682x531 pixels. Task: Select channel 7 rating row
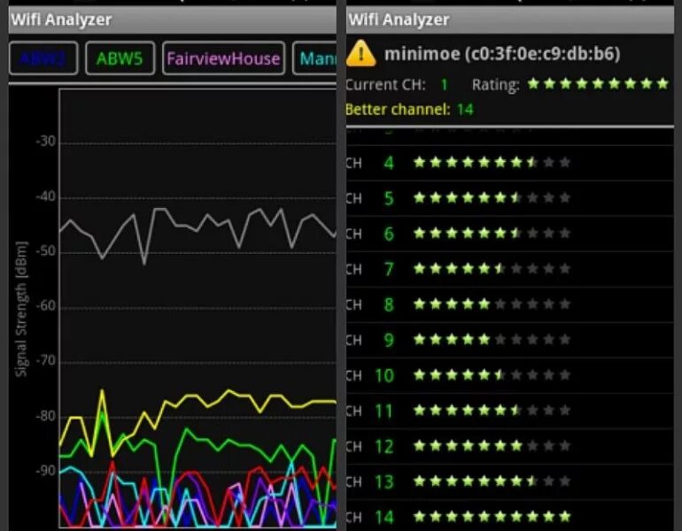pyautogui.click(x=510, y=269)
